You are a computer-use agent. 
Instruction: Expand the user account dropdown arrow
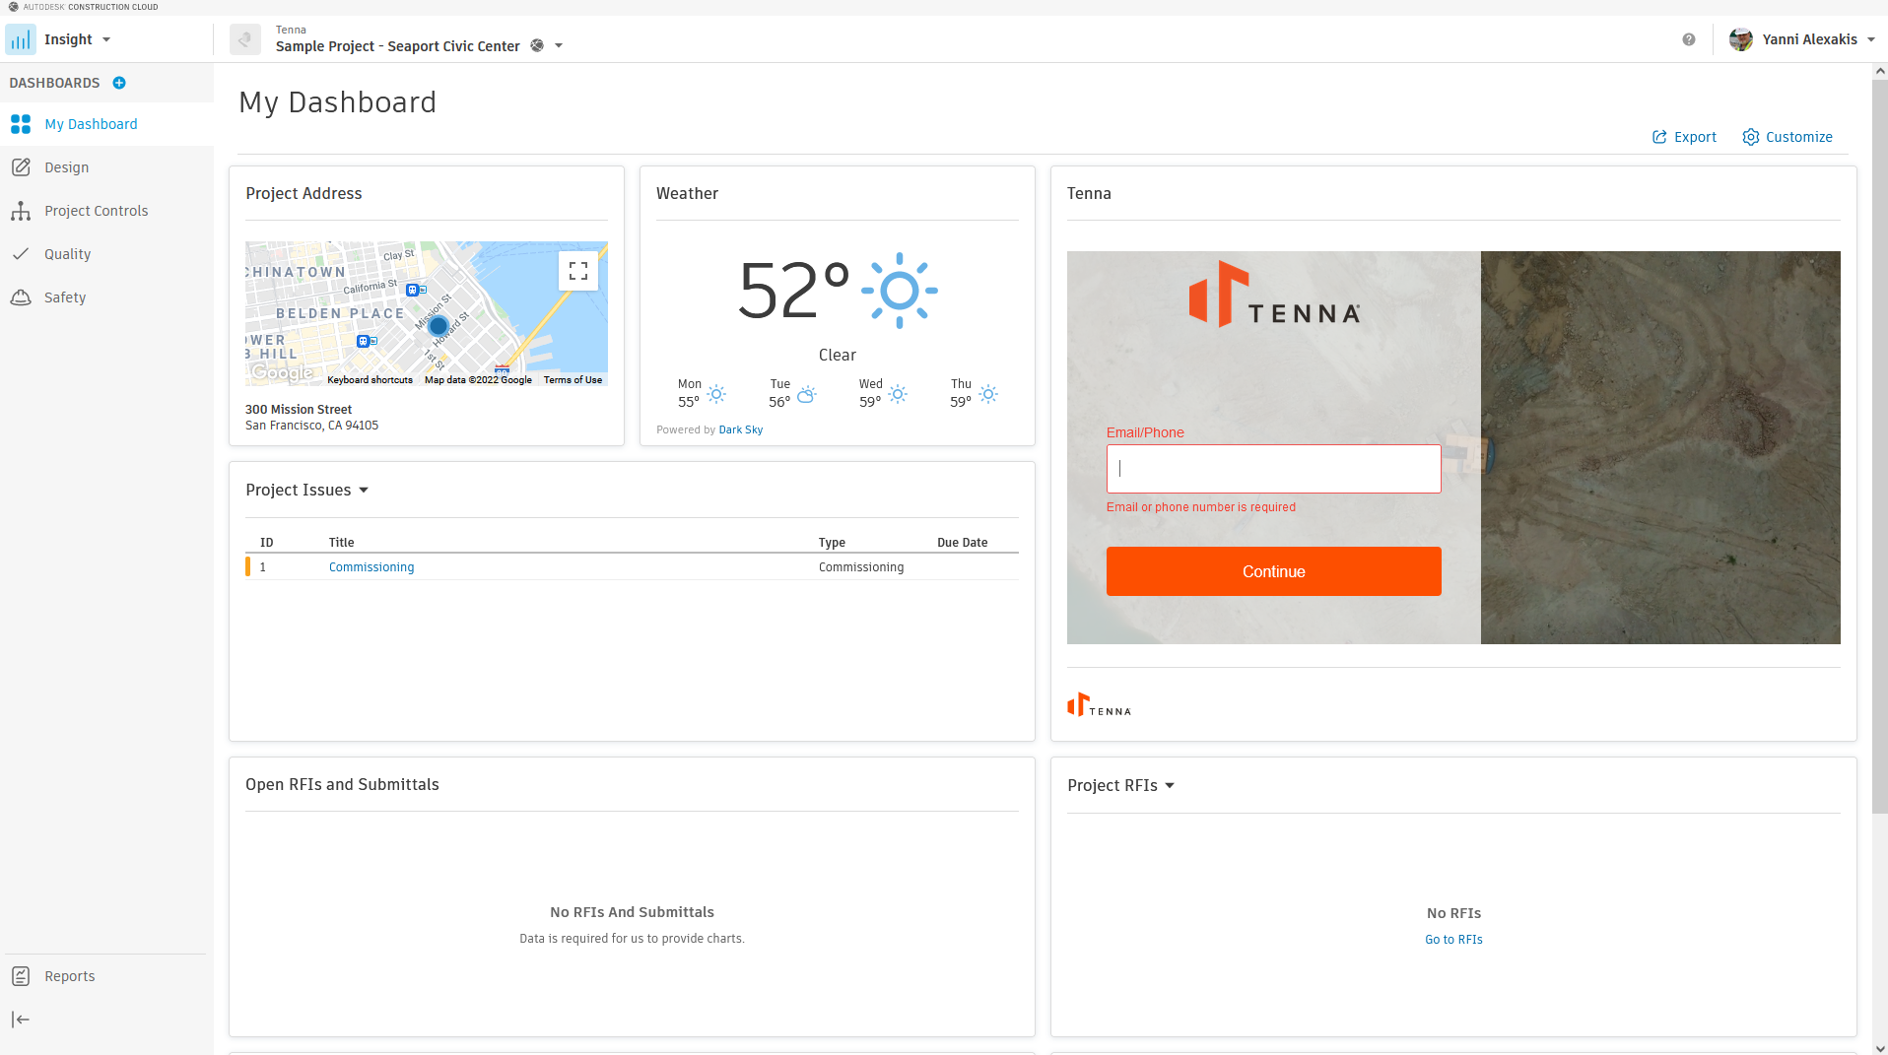[x=1871, y=40]
